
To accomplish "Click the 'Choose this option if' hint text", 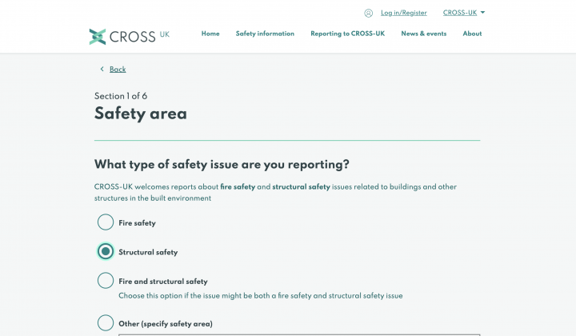I will 261,296.
